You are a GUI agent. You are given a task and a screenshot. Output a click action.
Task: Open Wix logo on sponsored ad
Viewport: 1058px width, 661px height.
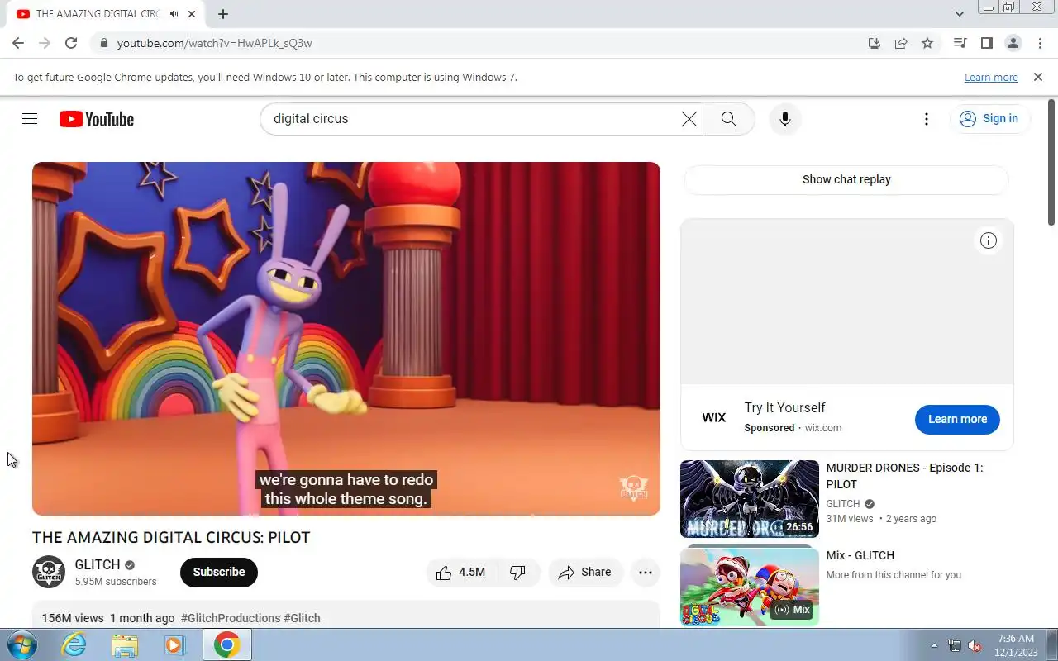(x=714, y=417)
